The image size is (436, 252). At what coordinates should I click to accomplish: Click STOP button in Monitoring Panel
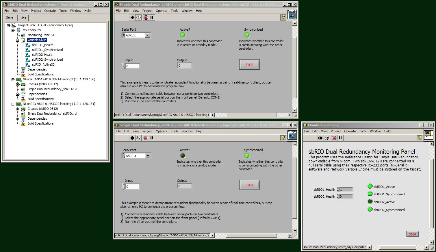(413, 234)
